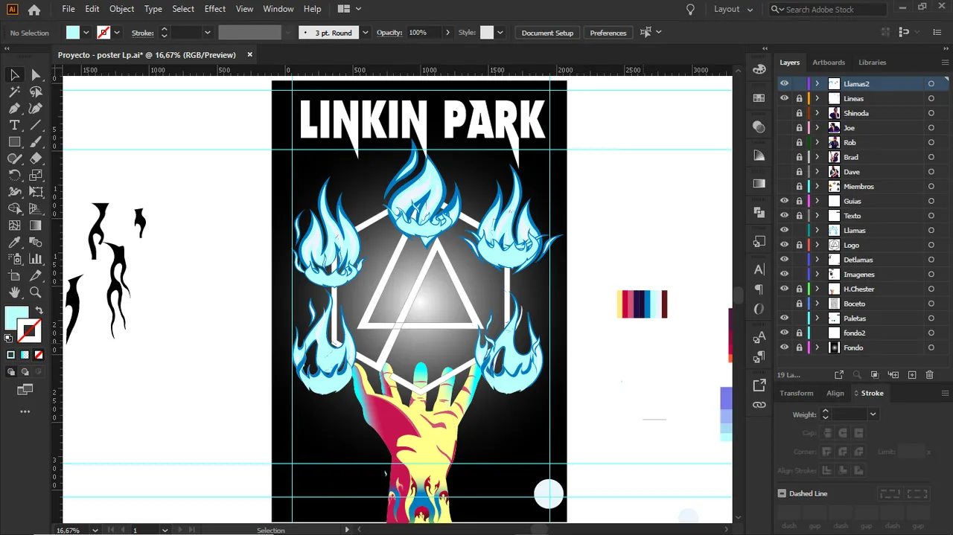Switch to the Libraries tab
Image resolution: width=953 pixels, height=535 pixels.
(872, 63)
